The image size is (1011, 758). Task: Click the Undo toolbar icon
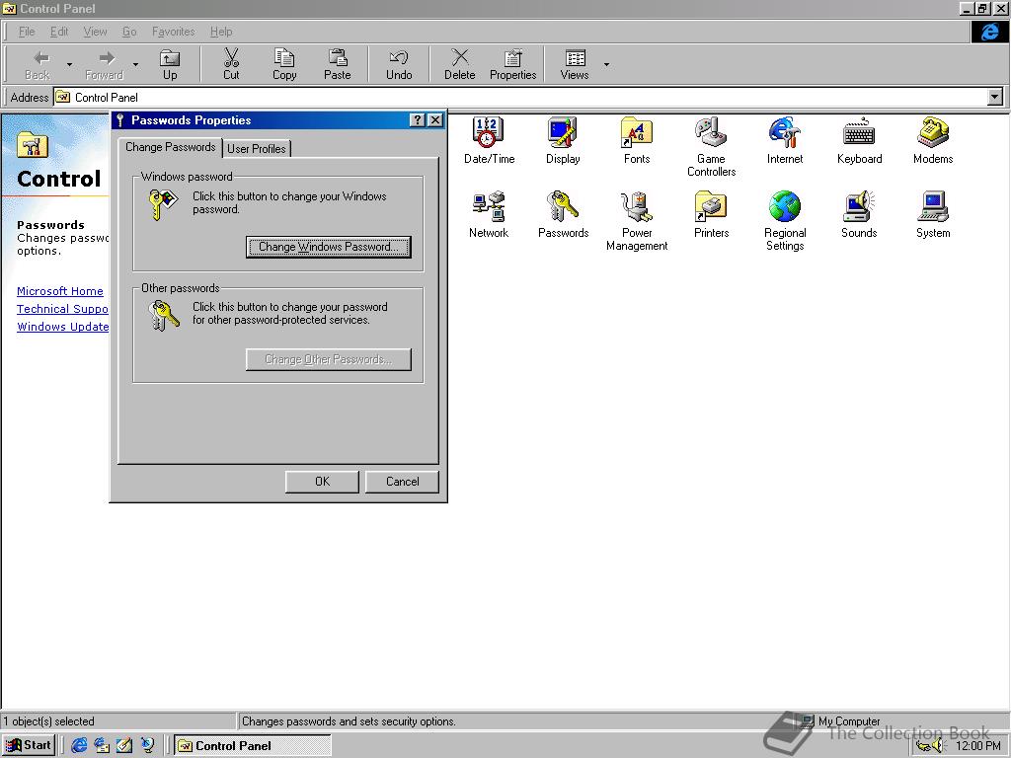[x=399, y=61]
